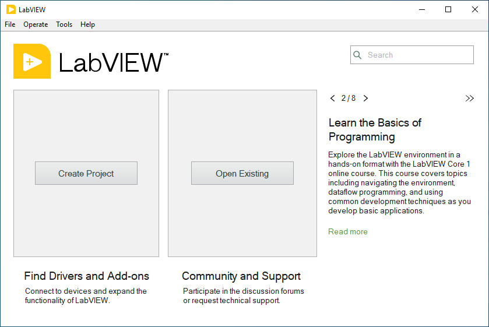This screenshot has width=489, height=327.
Task: Go to the previous news item arrow
Action: [333, 99]
